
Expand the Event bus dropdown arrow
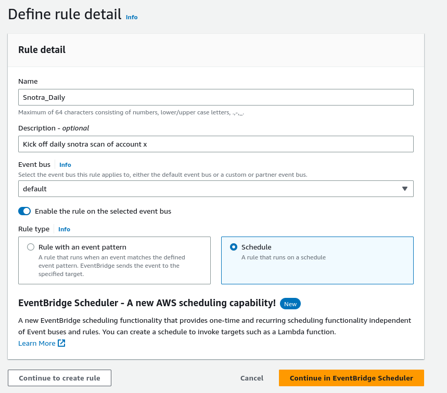[404, 189]
